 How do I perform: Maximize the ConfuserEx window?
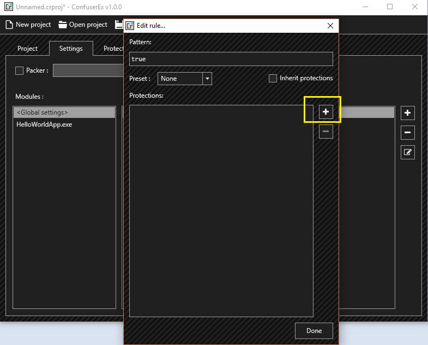coord(390,7)
